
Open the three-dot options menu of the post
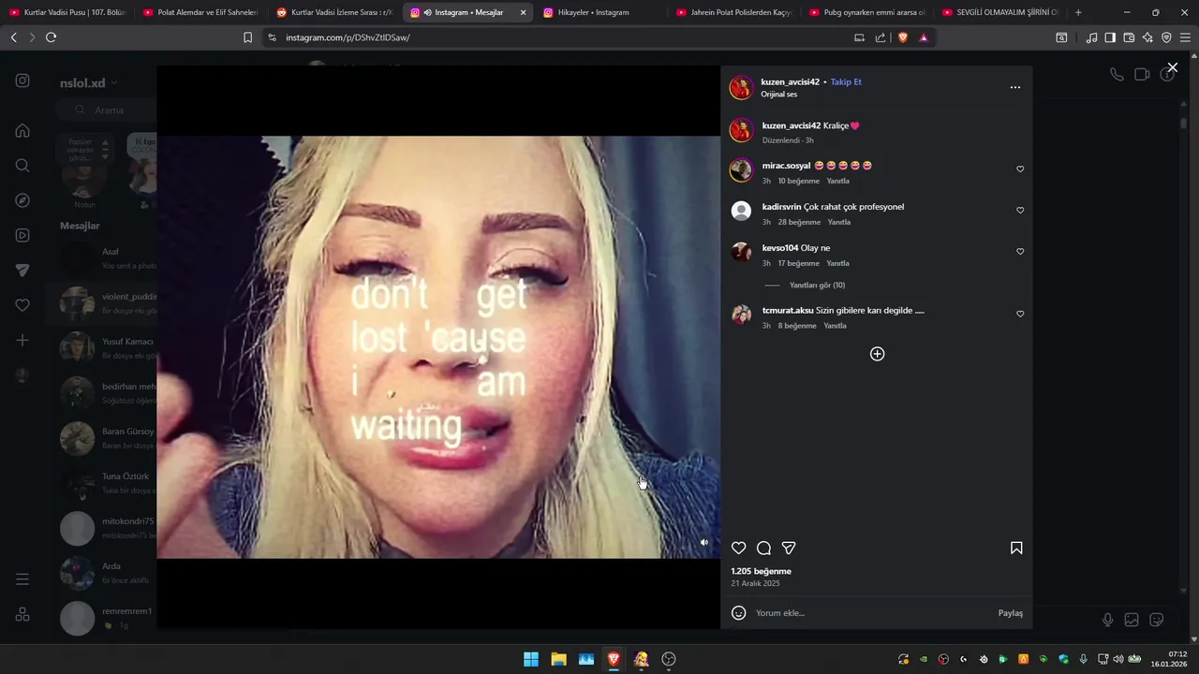[1014, 87]
